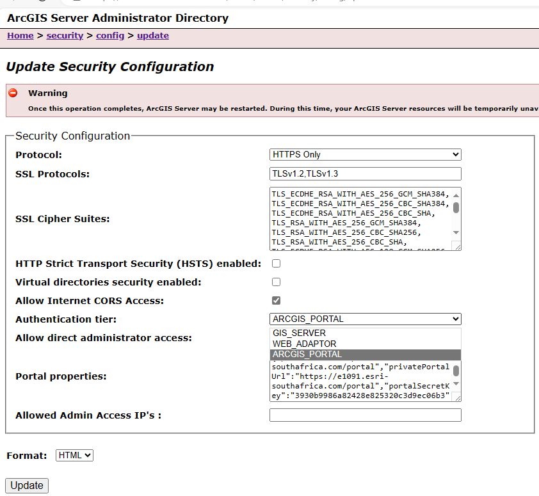Navigate to config via the breadcrumb

(x=110, y=35)
